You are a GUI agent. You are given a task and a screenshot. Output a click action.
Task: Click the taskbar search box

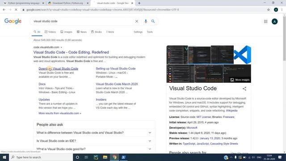point(41,157)
